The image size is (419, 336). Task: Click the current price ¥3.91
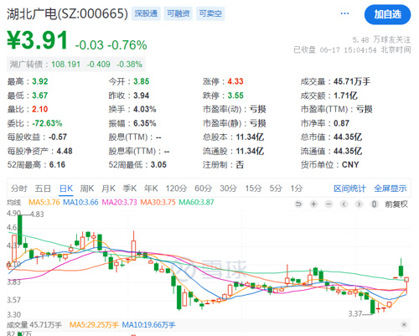(38, 41)
